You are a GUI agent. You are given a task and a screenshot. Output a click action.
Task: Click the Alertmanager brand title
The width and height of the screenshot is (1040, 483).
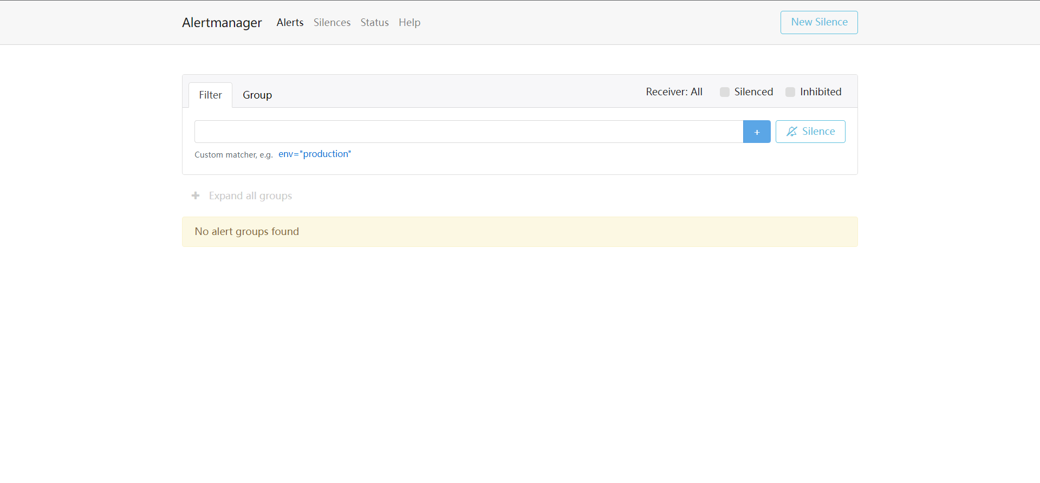coord(222,22)
